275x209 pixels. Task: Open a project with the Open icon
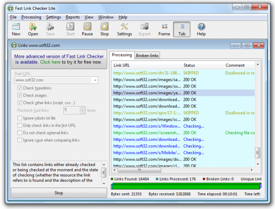[33, 29]
